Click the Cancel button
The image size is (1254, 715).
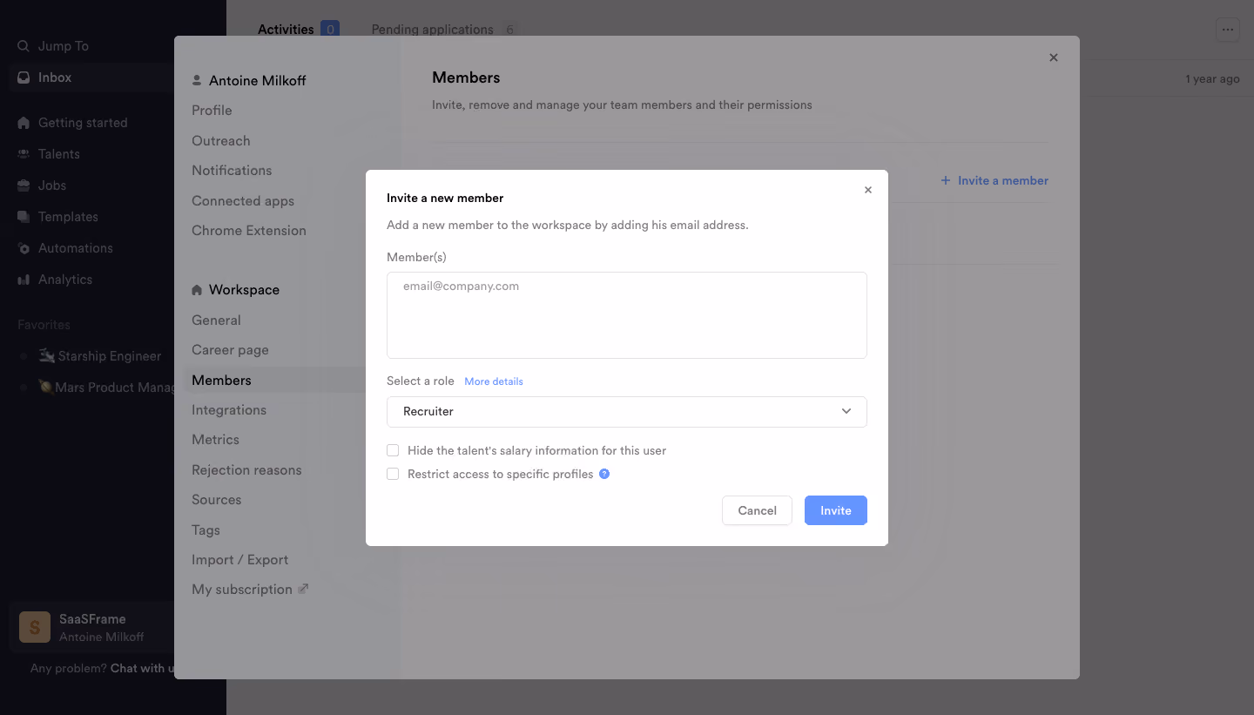(x=757, y=510)
